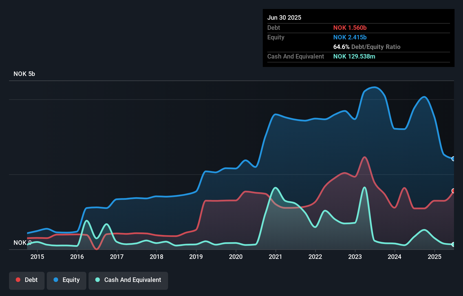Click the NOK 129.538m cash value link

point(354,56)
